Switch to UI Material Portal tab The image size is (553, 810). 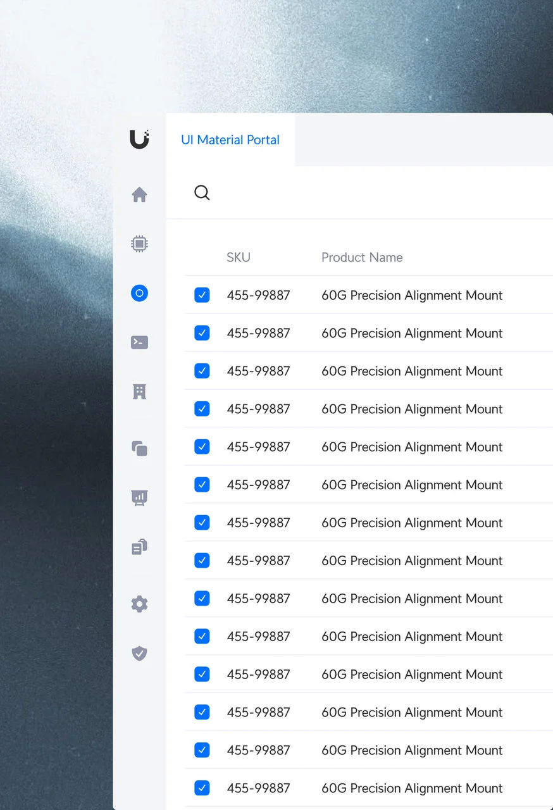click(x=230, y=140)
